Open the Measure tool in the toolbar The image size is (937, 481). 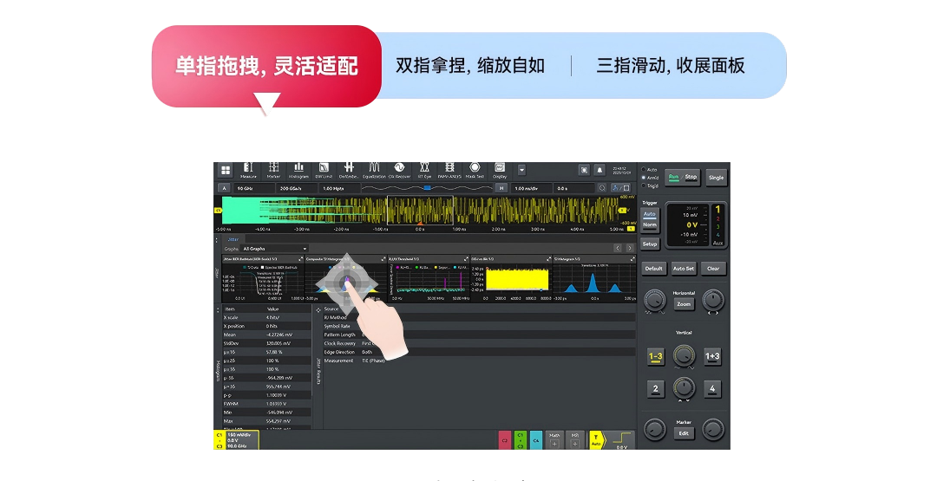[x=249, y=170]
